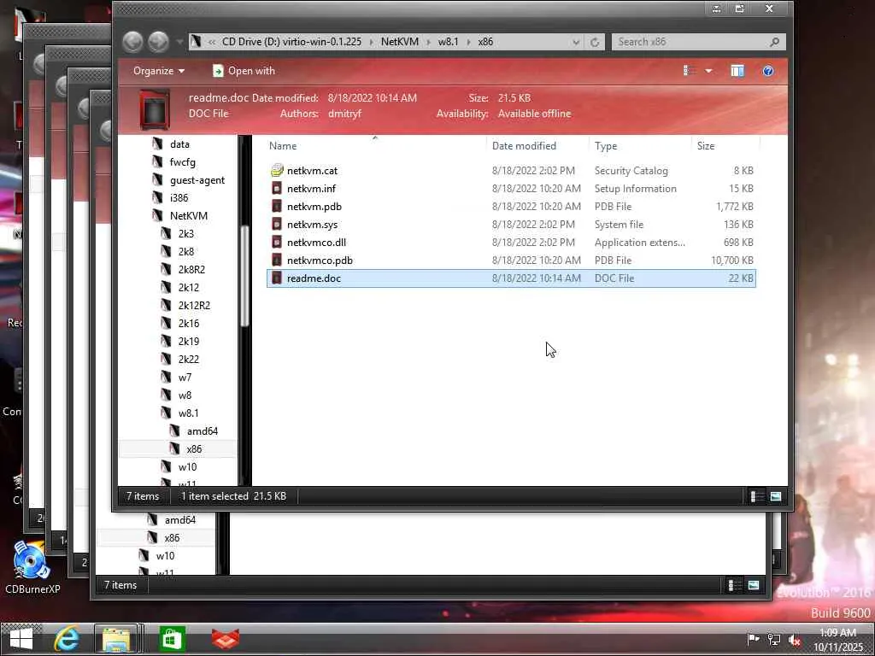Viewport: 875px width, 656px height.
Task: Open dropdown arrow after NetKVM breadcrumb
Action: coord(429,42)
